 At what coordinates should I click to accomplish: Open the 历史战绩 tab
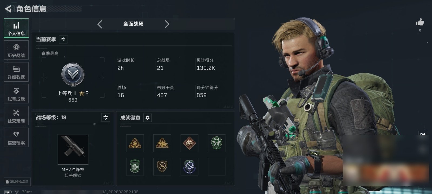(16, 50)
